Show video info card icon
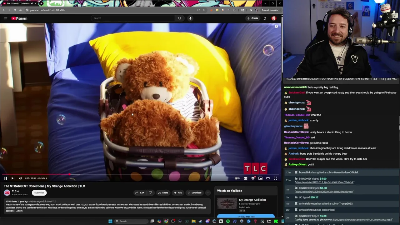 [276, 27]
